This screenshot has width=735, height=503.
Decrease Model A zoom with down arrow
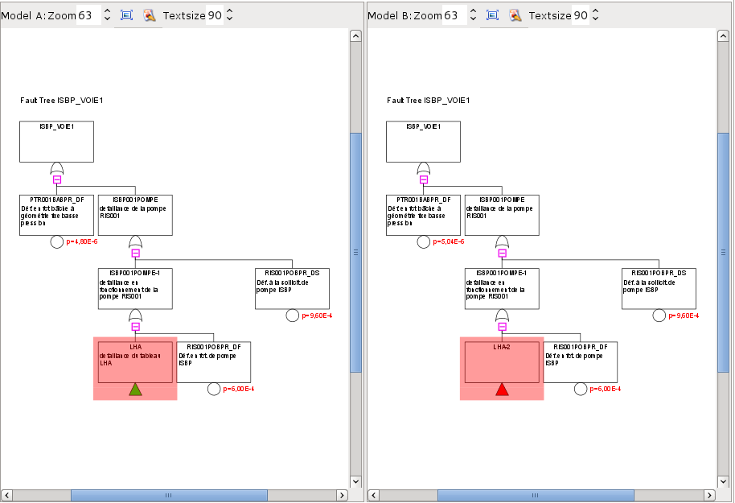[107, 19]
